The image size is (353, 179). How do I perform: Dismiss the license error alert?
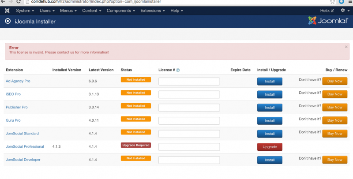(x=346, y=47)
